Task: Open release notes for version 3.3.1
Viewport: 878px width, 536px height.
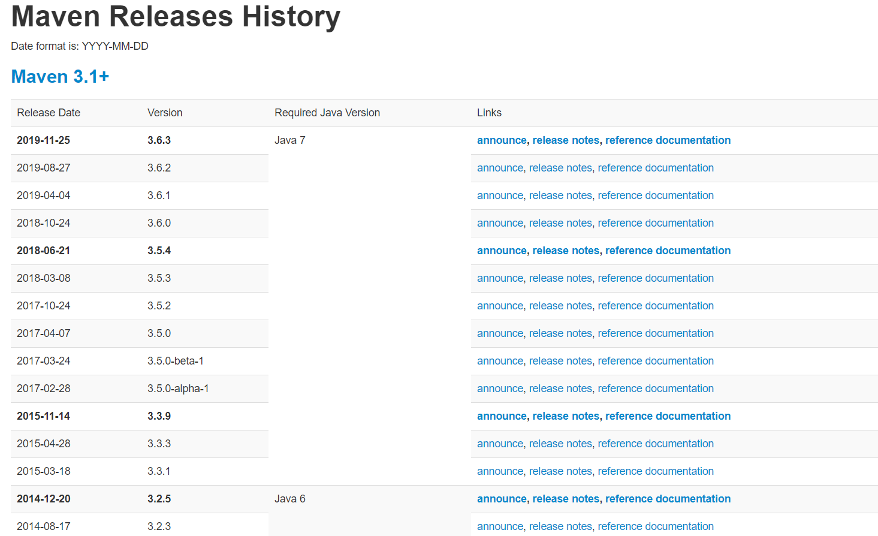Action: click(x=560, y=471)
